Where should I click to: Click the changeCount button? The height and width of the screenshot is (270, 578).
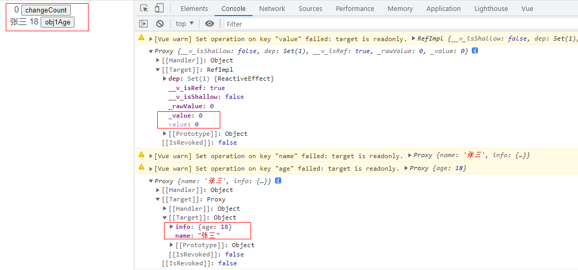[x=46, y=10]
